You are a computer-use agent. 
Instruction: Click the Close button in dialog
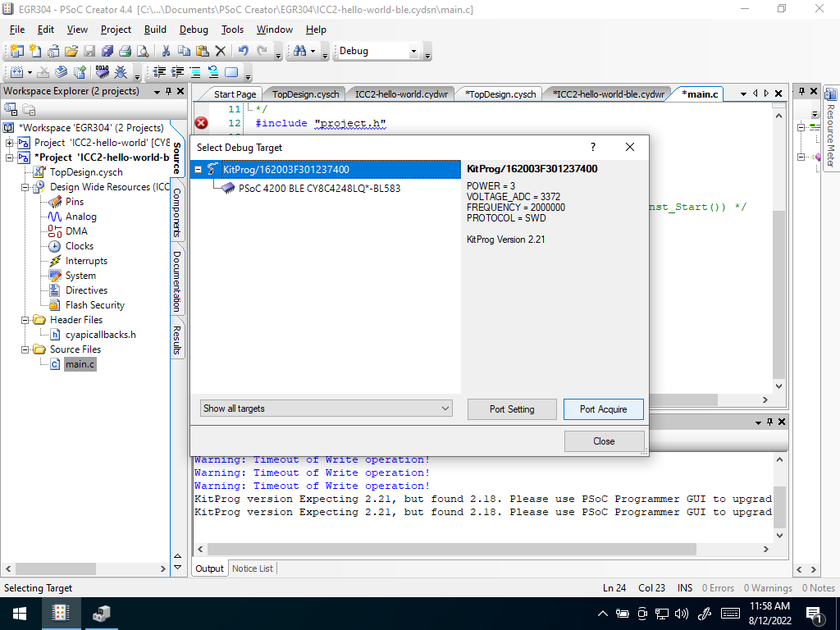pyautogui.click(x=604, y=441)
